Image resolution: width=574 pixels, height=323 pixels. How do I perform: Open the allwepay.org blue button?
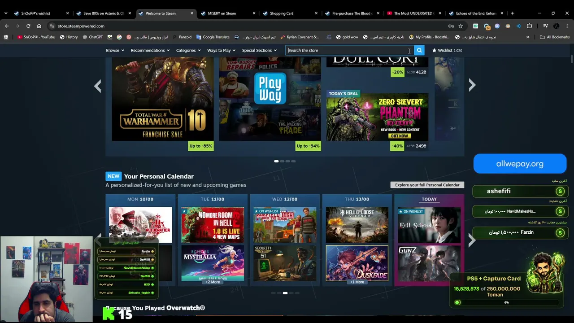520,164
